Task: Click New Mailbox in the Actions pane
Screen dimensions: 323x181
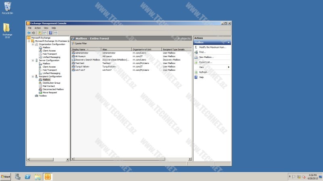Action: 206,57
